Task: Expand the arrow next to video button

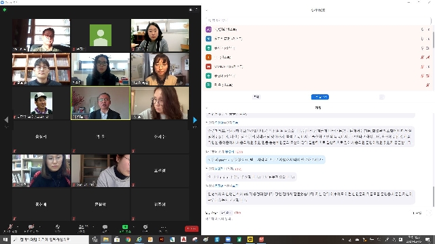Action: pyautogui.click(x=39, y=227)
